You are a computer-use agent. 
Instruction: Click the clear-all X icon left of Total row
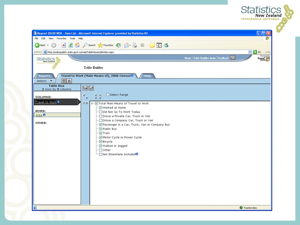(87, 103)
